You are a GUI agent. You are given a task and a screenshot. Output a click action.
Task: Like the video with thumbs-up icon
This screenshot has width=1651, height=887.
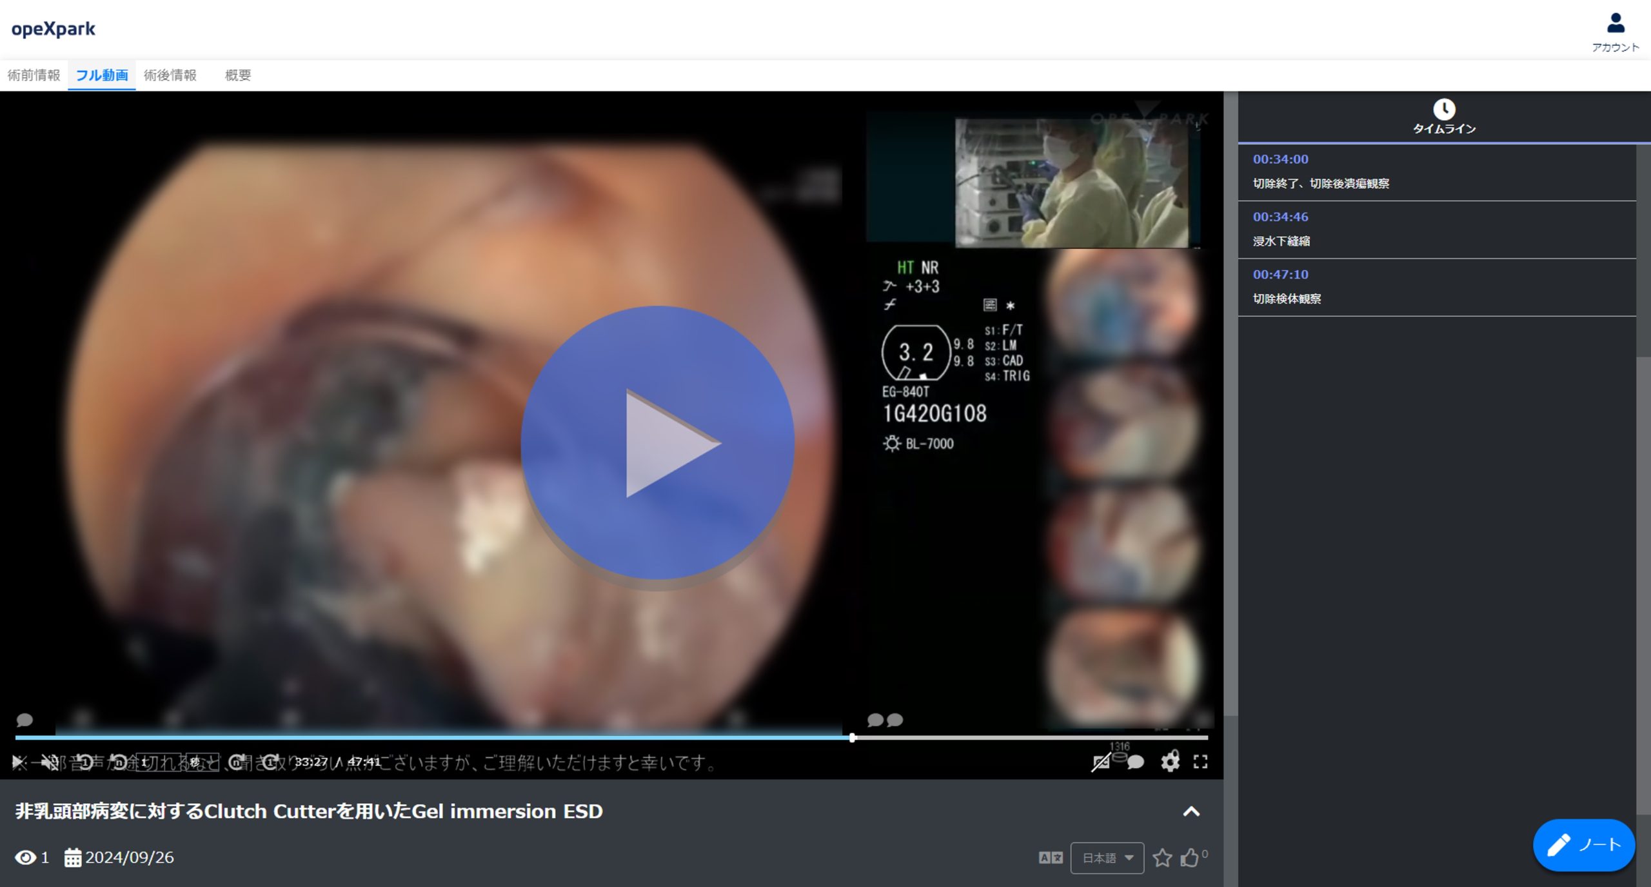point(1189,858)
